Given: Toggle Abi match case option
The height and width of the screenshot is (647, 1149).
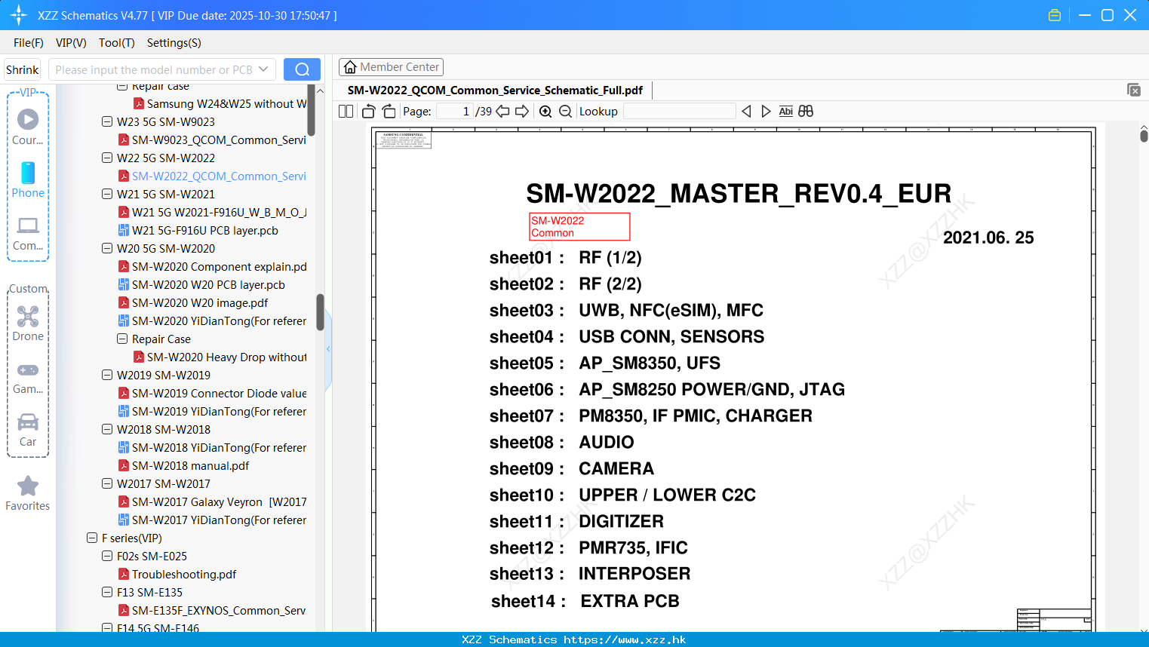Looking at the screenshot, I should [x=785, y=111].
